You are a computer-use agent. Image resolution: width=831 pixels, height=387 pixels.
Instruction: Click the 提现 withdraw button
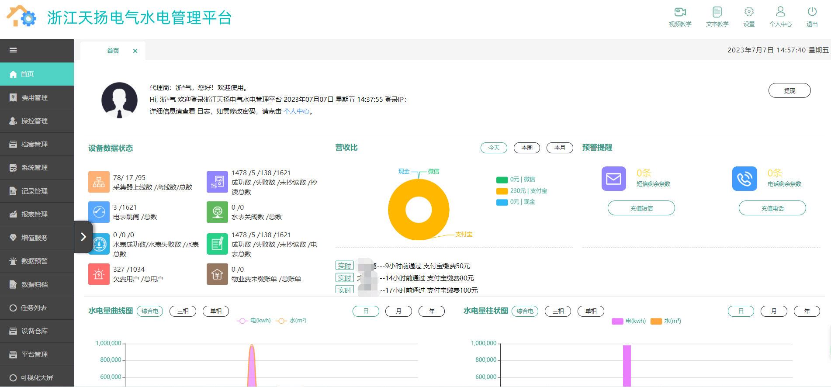pos(789,90)
